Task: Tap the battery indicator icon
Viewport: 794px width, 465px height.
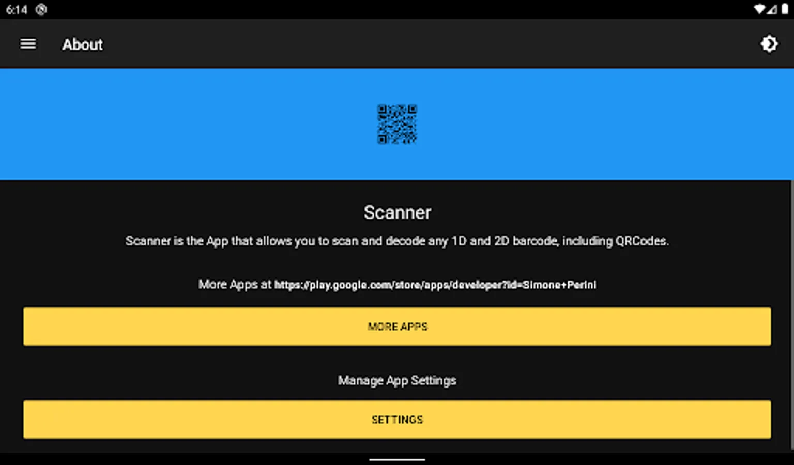Action: click(x=785, y=9)
